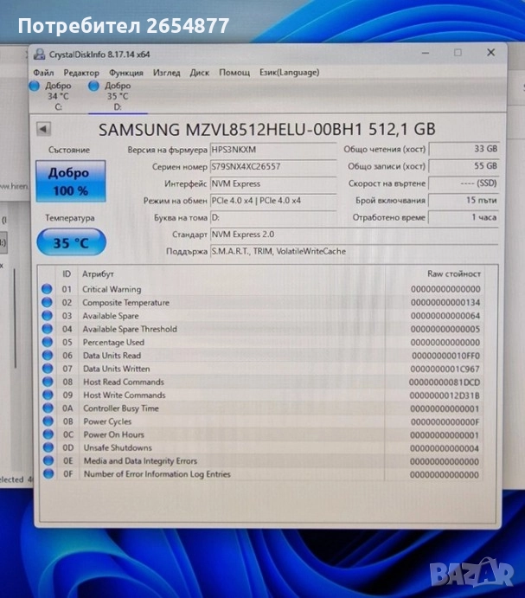Screen dimensions: 525x598
Task: Click the Raw стойност column header
Action: click(x=453, y=273)
